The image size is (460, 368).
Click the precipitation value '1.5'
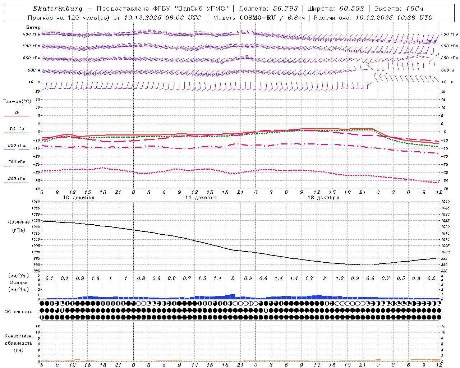click(202, 279)
